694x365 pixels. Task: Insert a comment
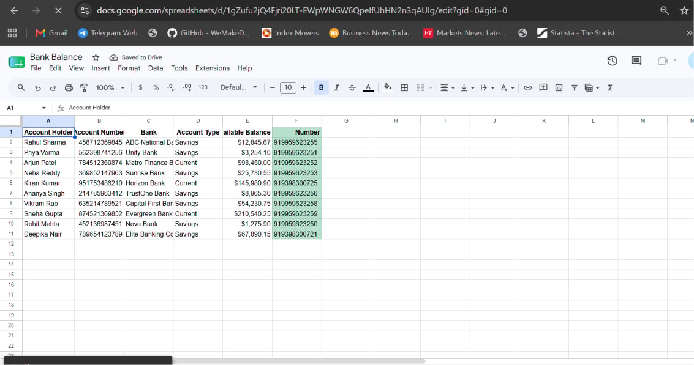pyautogui.click(x=543, y=87)
